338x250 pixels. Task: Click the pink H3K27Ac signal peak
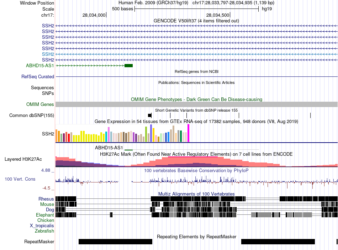(193, 162)
